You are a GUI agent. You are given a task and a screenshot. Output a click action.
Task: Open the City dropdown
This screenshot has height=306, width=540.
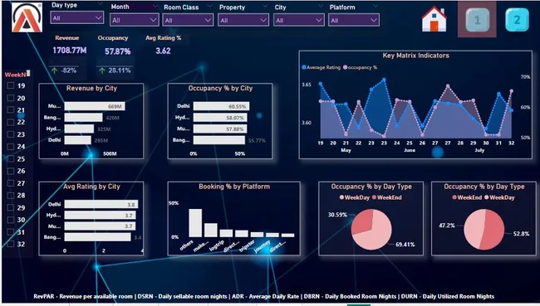[x=298, y=20]
